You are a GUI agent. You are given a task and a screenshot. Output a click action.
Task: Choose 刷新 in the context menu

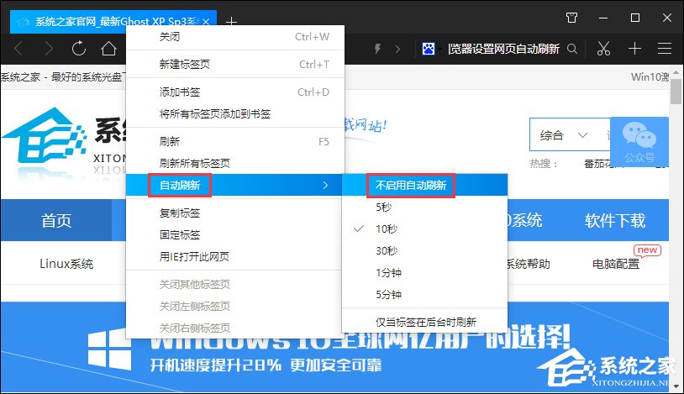coord(235,141)
